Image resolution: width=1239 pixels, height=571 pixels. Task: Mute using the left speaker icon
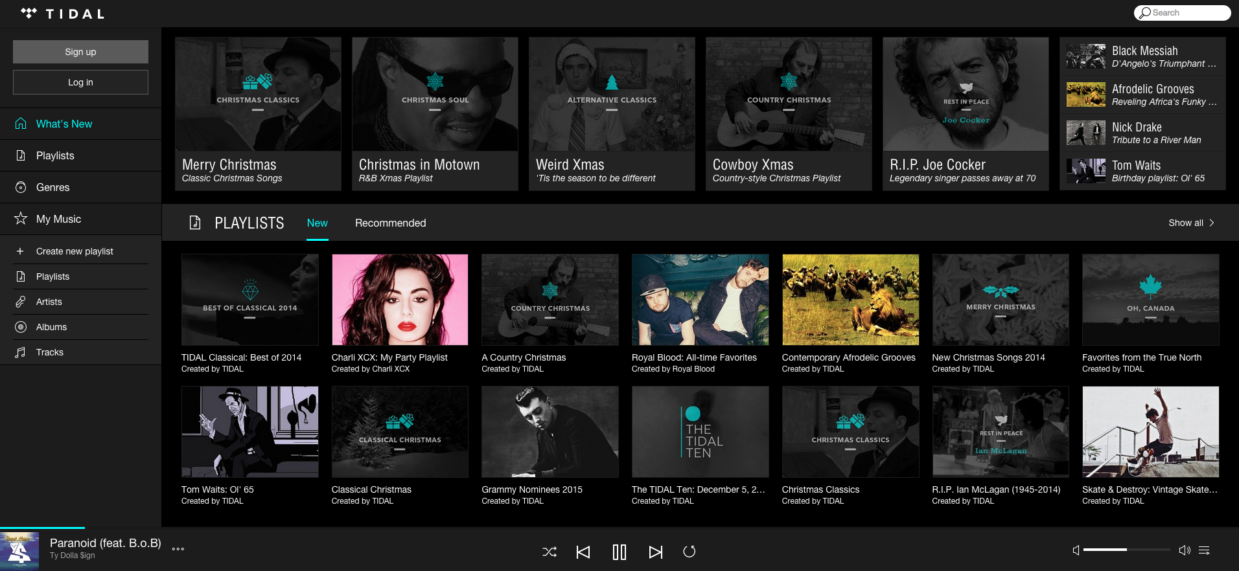(x=1076, y=550)
